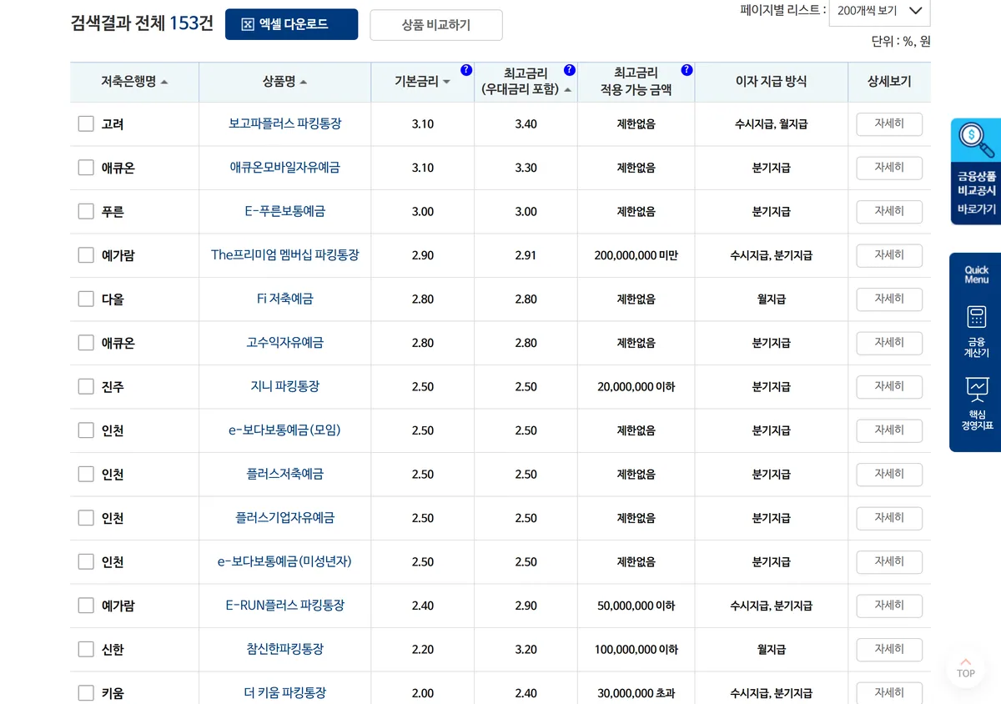Screen dimensions: 1001x704
Task: Click 자세히 for 지니 파킹통장 row
Action: [x=889, y=387]
